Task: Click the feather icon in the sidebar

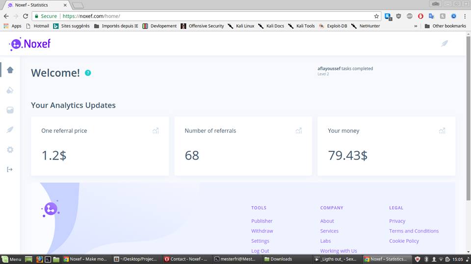Action: coord(10,130)
